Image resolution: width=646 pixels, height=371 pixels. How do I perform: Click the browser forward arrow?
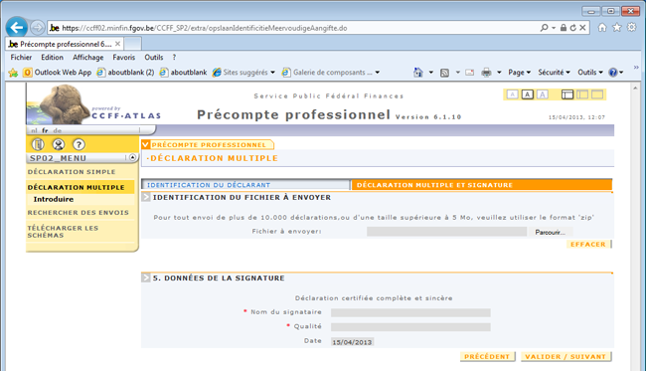point(38,28)
